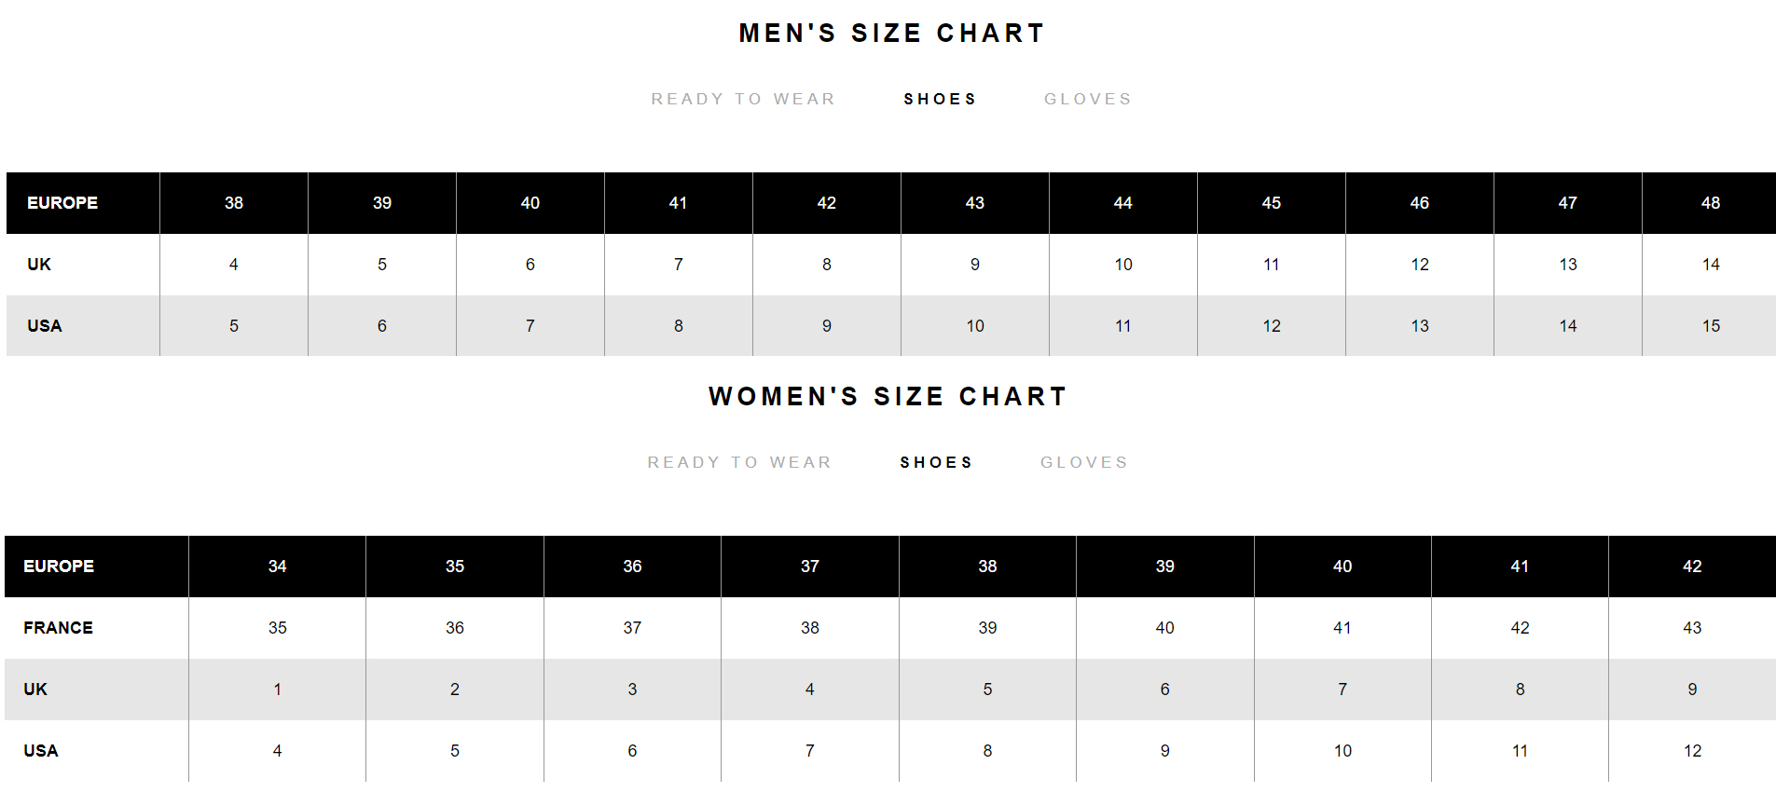Select men's Europe size 43 header
Screen dimensions: 1776x792
(x=975, y=203)
